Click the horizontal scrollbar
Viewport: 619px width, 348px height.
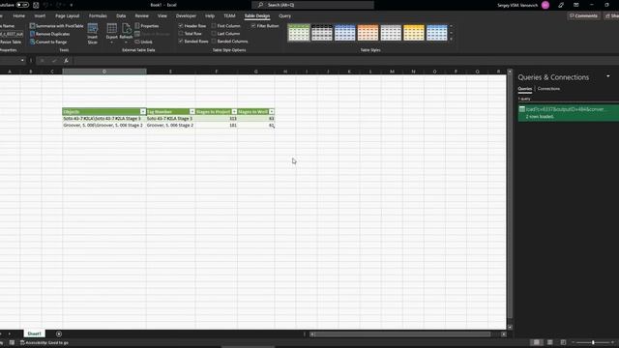(x=403, y=334)
